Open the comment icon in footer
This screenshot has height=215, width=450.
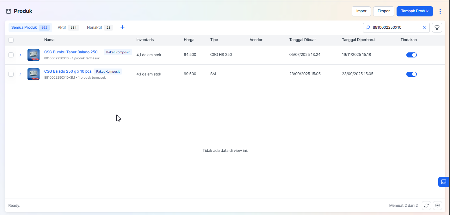[437, 206]
